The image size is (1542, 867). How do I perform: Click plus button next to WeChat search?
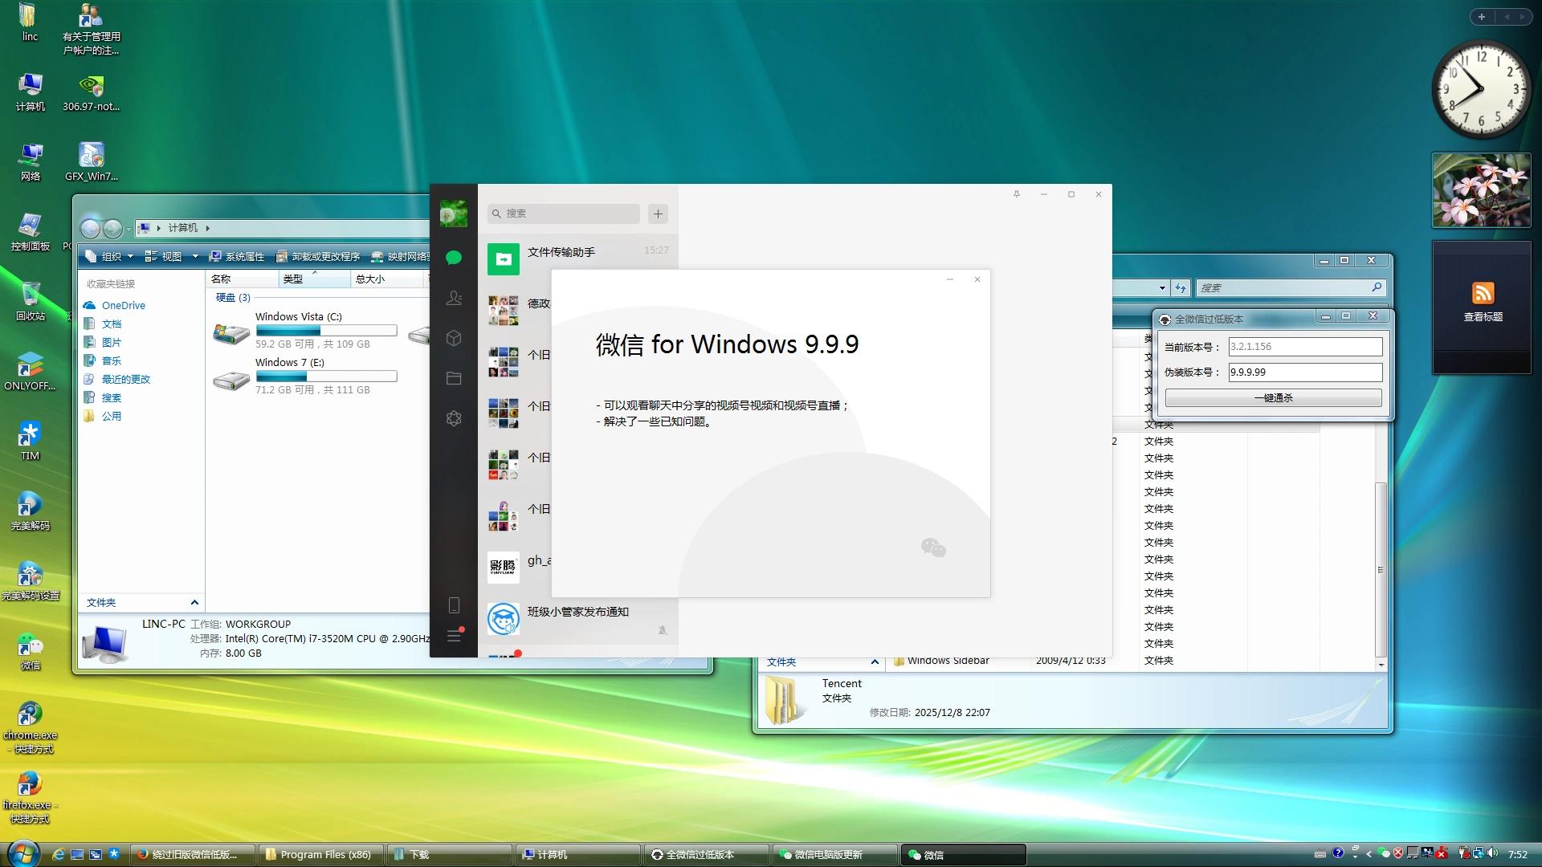tap(658, 214)
